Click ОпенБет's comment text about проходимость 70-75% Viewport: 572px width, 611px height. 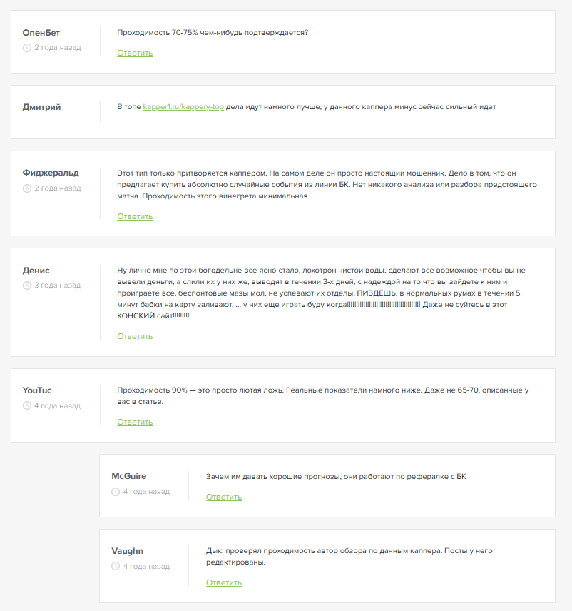click(213, 33)
